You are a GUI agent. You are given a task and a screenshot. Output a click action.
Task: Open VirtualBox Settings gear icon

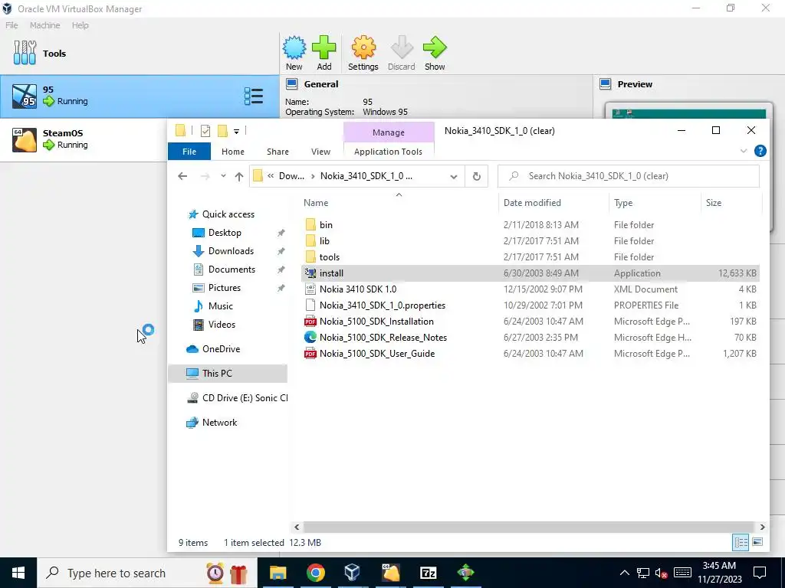[363, 48]
